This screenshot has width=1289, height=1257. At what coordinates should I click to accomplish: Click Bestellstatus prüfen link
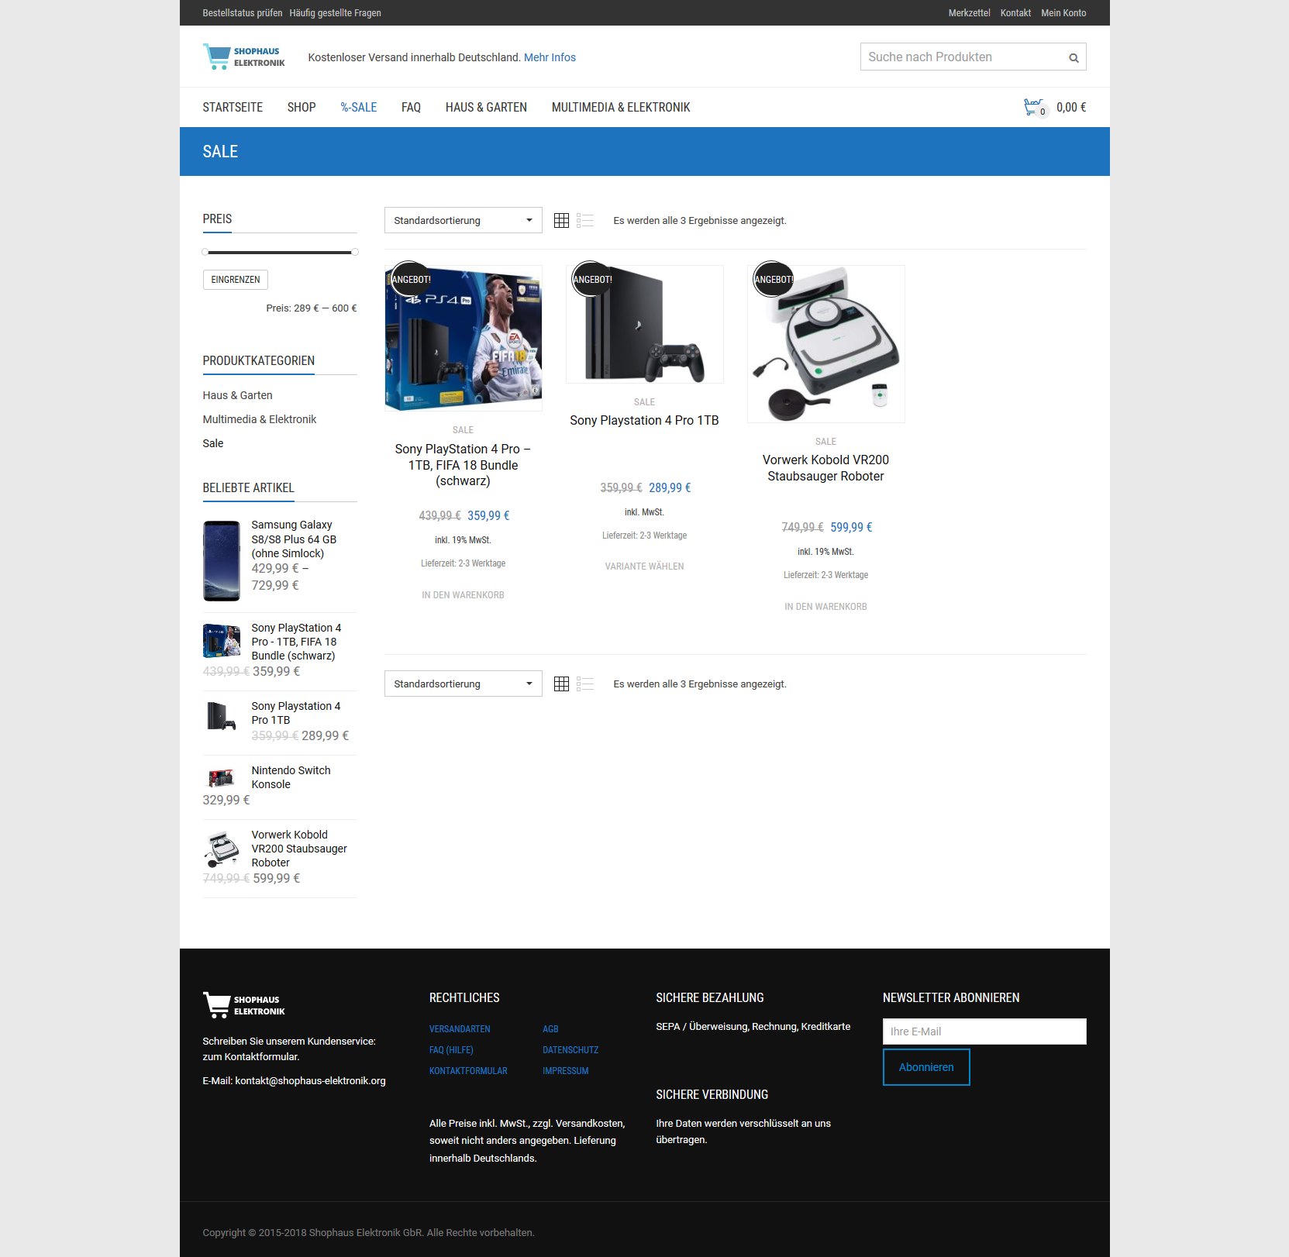point(243,13)
